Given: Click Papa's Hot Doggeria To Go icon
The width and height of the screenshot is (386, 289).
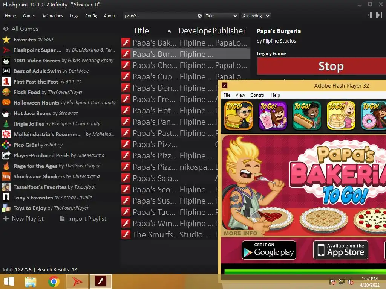Looking at the screenshot, I should (x=307, y=116).
